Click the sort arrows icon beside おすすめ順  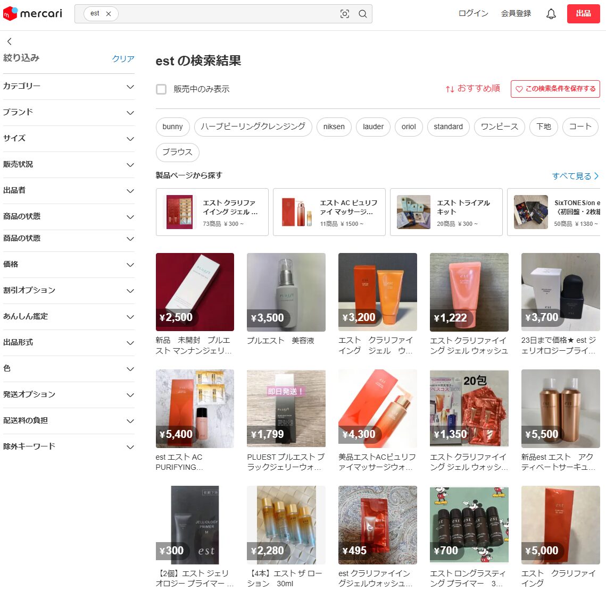450,89
